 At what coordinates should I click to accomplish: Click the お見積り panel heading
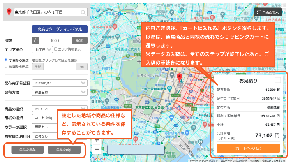click(248, 81)
